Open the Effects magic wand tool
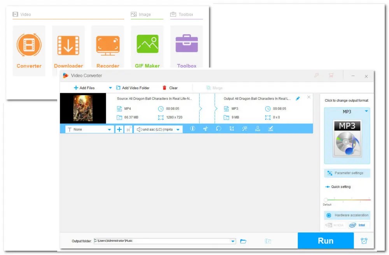The image size is (389, 255). 245,128
